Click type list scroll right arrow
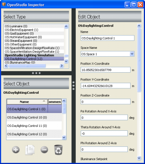This screenshot has height=164, width=145. (x=62, y=66)
